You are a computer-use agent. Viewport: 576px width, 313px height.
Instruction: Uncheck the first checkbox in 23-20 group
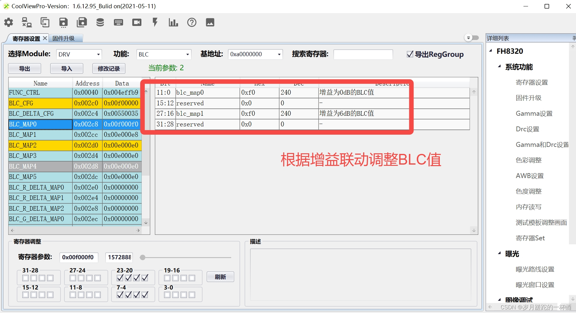point(120,278)
